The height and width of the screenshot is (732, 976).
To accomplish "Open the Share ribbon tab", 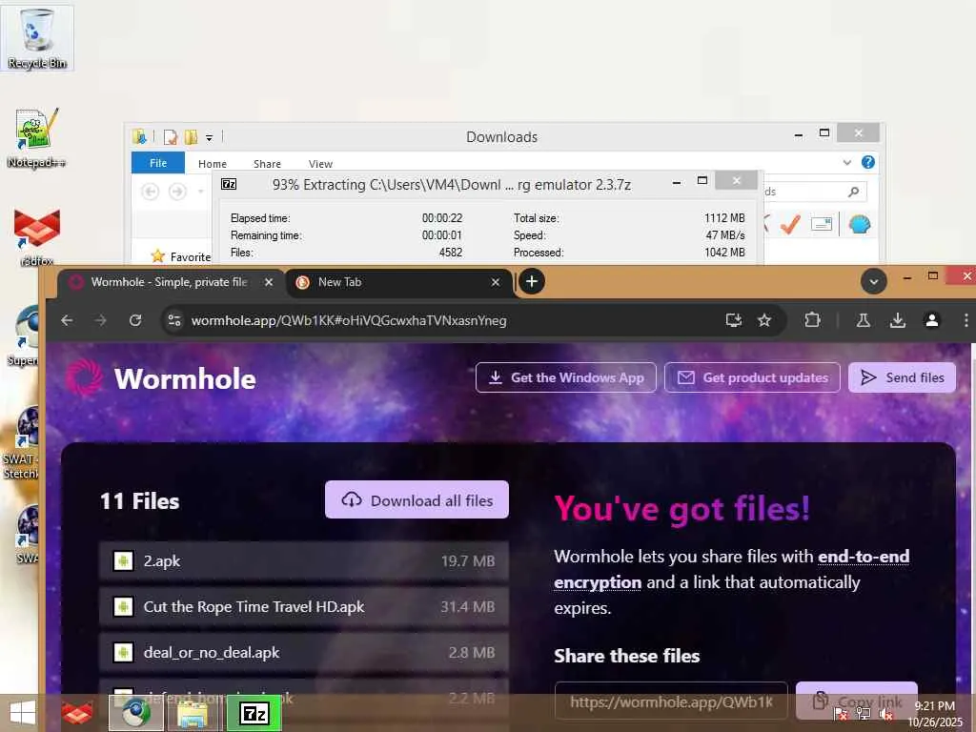I will click(267, 164).
